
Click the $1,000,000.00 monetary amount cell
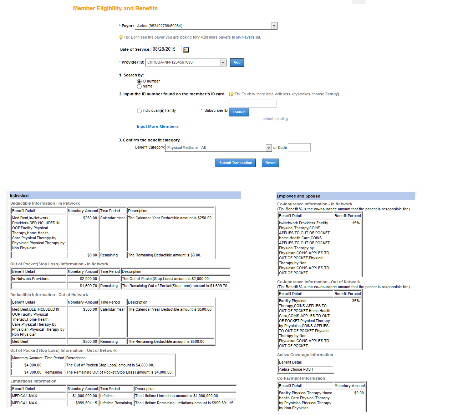pyautogui.click(x=83, y=396)
